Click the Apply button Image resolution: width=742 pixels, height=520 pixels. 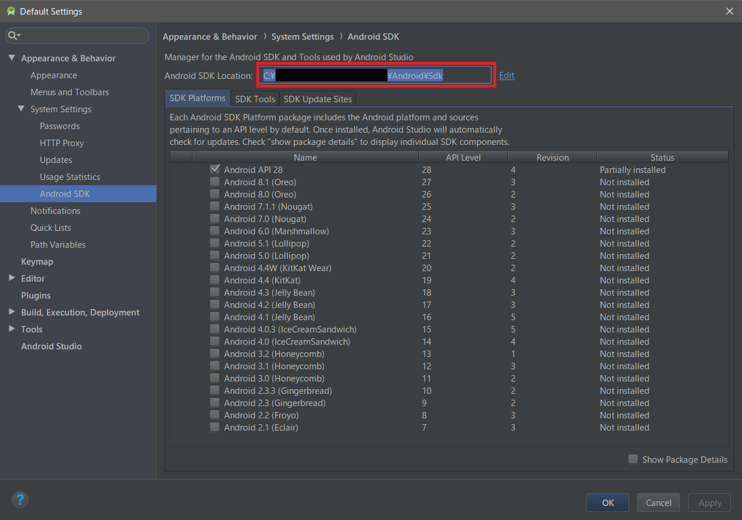click(x=710, y=502)
